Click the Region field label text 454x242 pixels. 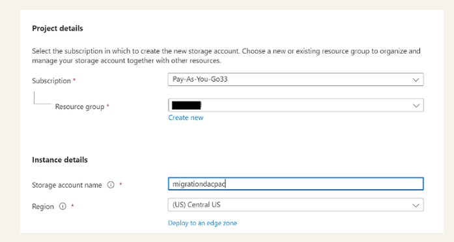pyautogui.click(x=43, y=207)
